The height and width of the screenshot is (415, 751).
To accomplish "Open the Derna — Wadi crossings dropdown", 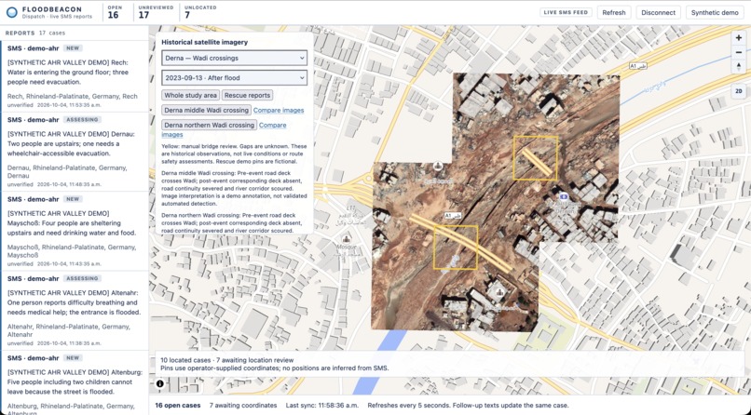I will pos(234,58).
